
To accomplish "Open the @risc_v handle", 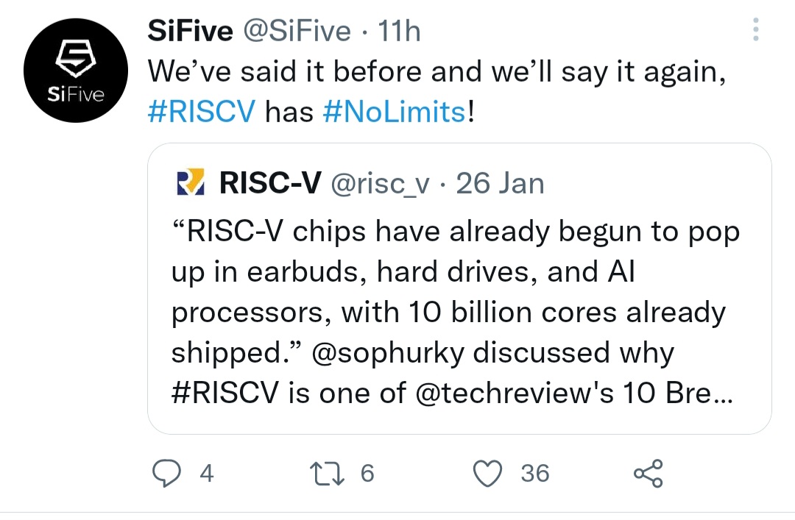I will [381, 183].
